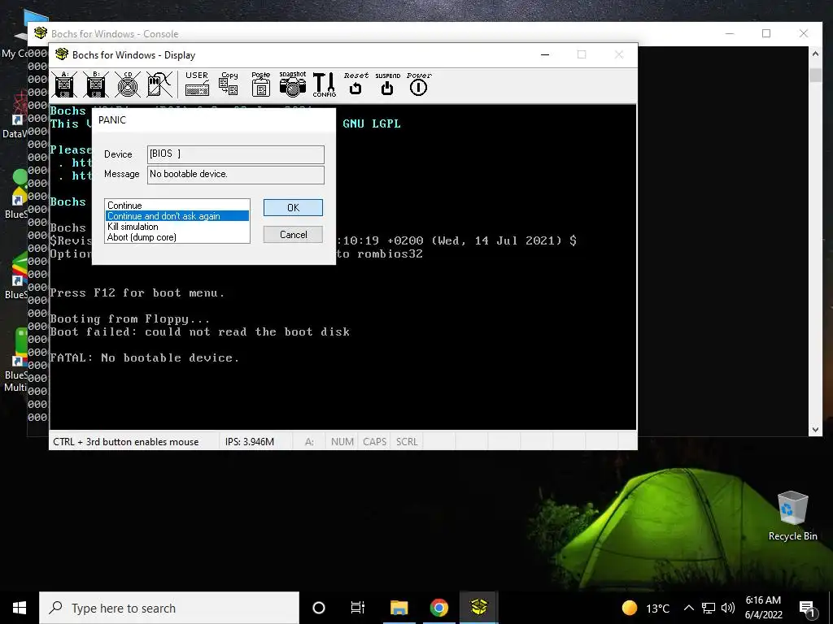Toggle the mouse capture icon in toolbar

159,84
